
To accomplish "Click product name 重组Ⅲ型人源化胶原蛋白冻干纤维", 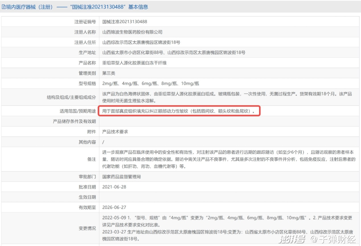I will tap(134, 63).
